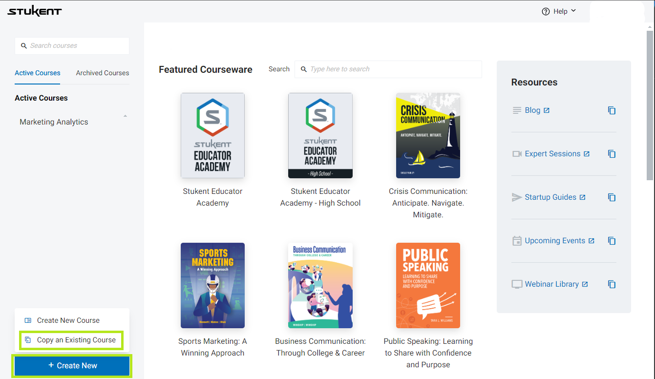Click Crisis Communication: Anticipate title text
The image size is (655, 379).
428,203
